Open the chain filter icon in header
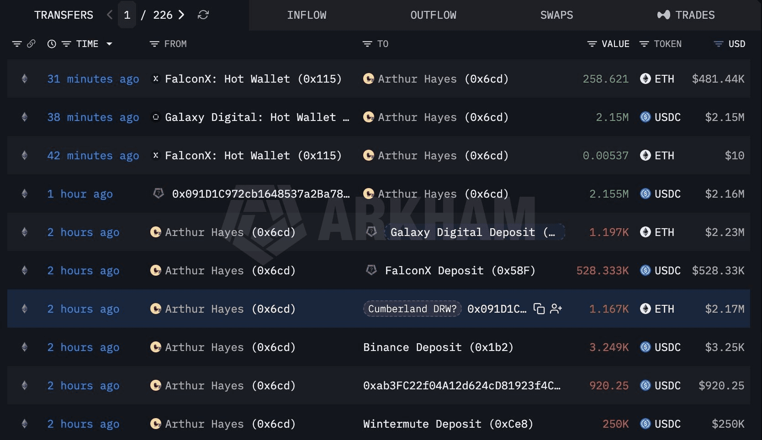This screenshot has height=440, width=762. coord(17,44)
